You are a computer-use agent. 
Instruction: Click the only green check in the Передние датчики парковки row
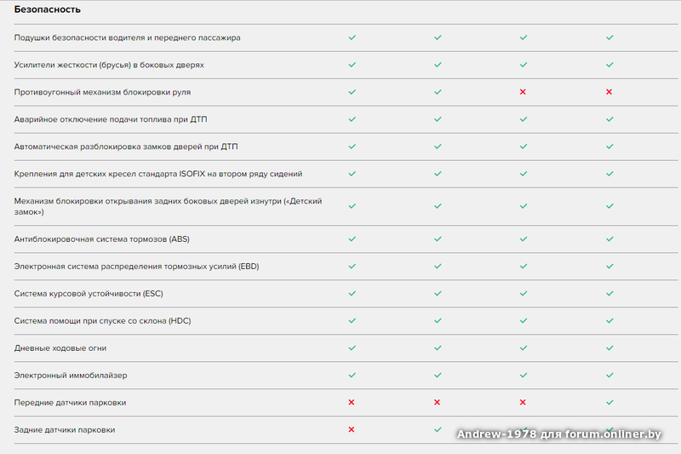(609, 402)
